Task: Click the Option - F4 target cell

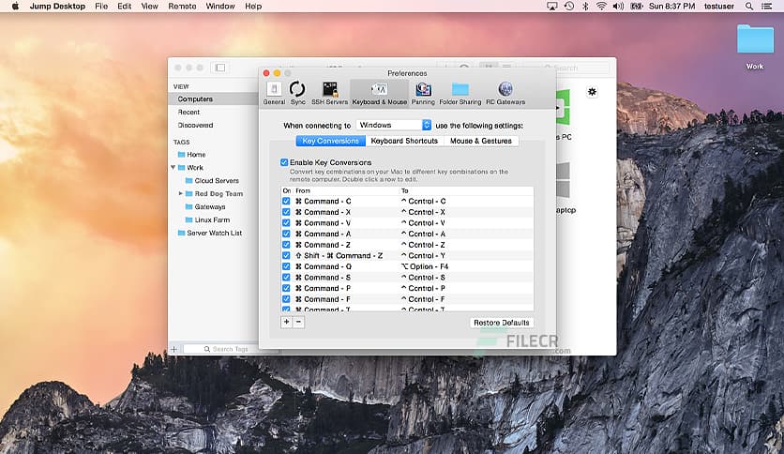Action: 425,266
